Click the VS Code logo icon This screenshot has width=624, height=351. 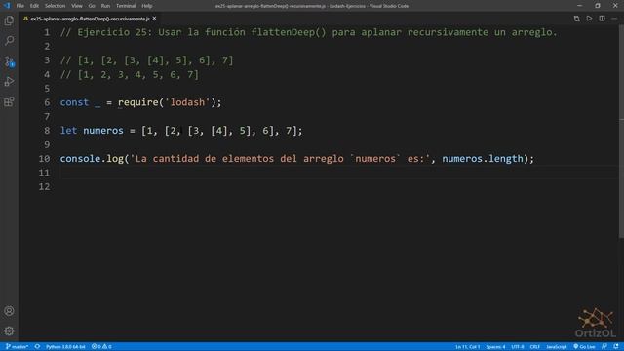(7, 6)
